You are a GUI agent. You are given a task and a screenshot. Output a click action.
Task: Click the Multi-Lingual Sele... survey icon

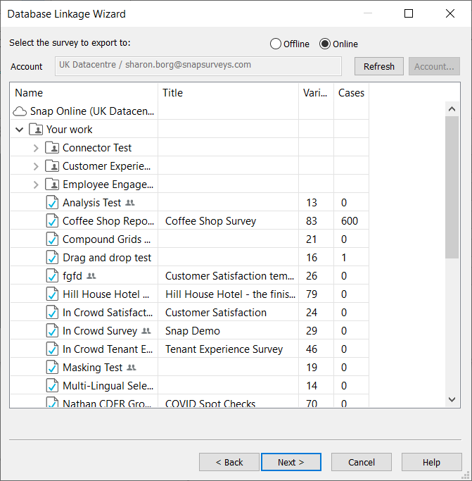[52, 386]
